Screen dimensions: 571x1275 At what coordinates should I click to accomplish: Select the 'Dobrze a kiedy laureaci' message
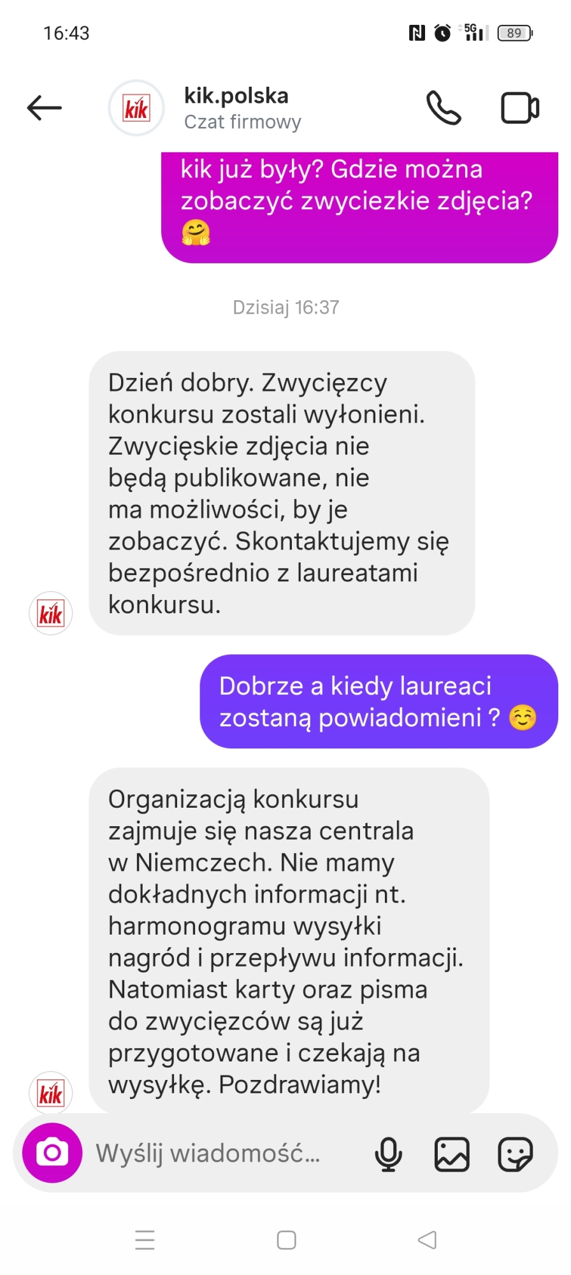(379, 701)
